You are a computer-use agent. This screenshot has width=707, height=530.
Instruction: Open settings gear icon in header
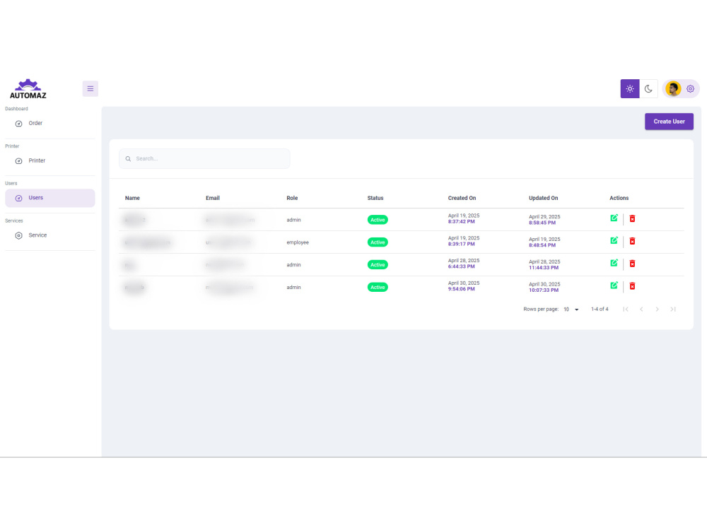click(690, 89)
